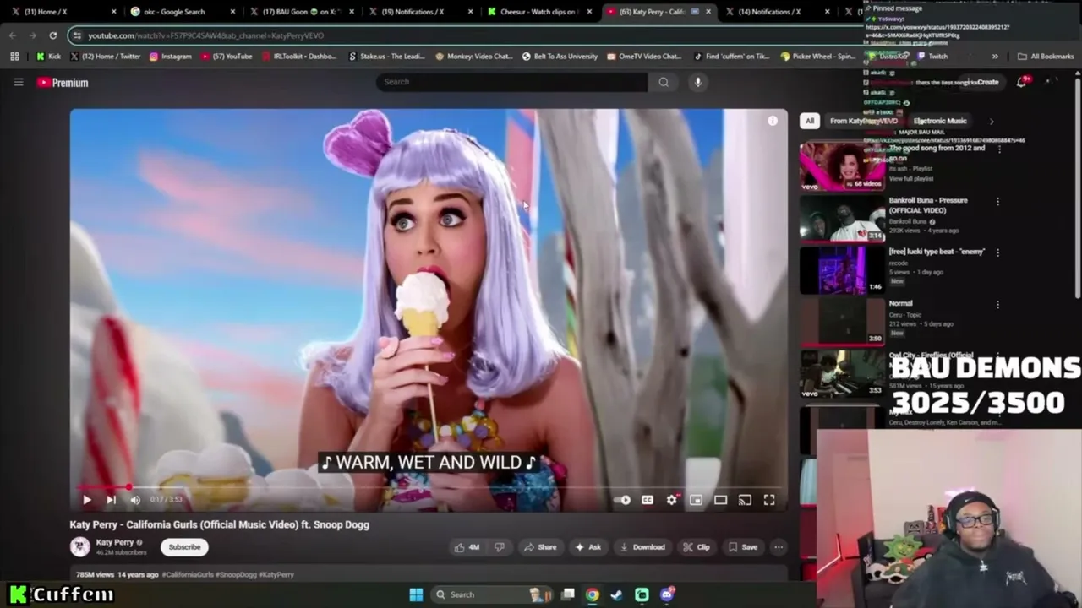The width and height of the screenshot is (1082, 608).
Task: Open the 68 videos playlist thumbnail
Action: [x=843, y=166]
